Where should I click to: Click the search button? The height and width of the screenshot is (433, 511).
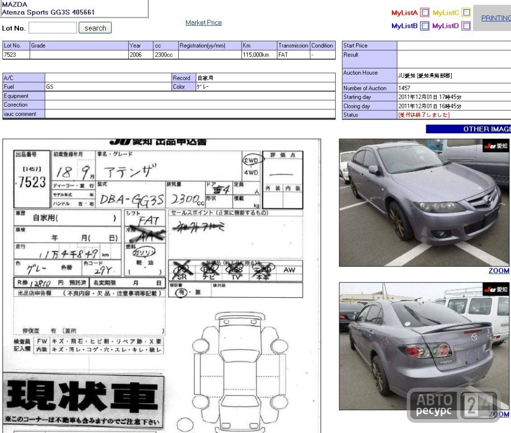point(95,28)
